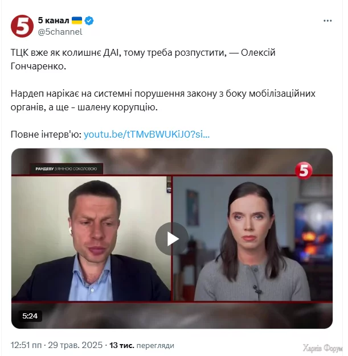348x356 pixels.
Task: Open the three-dot more options menu
Action: [x=327, y=20]
